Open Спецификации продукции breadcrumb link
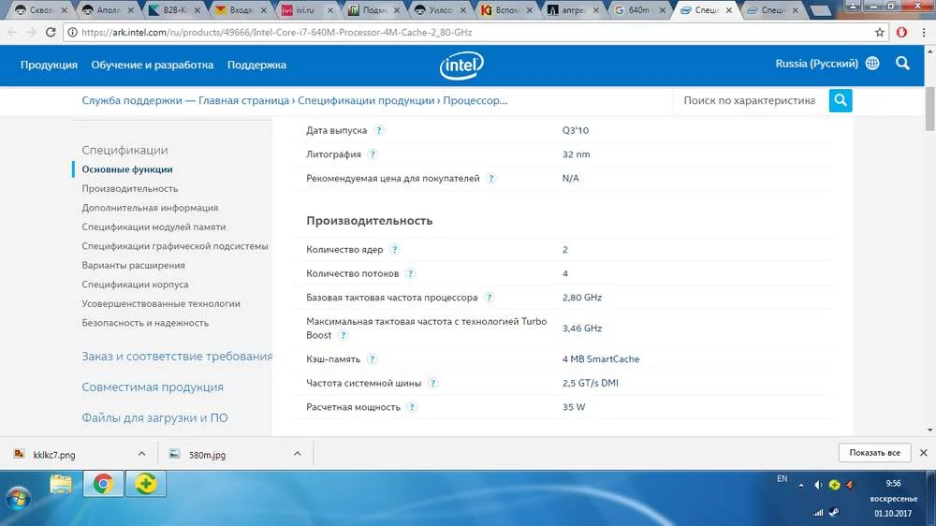This screenshot has height=526, width=936. (368, 100)
